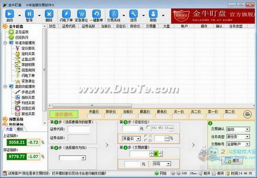Open the dropdown arrow beside 暂停
The image size is (257, 178).
[x=39, y=16]
